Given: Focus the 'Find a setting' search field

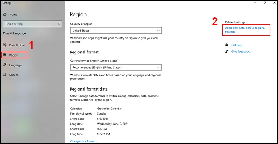Looking at the screenshot, I should pyautogui.click(x=30, y=24).
